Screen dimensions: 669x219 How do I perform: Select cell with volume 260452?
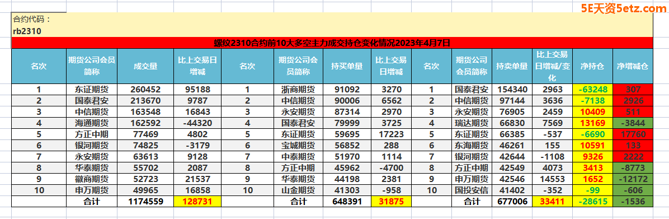(145, 89)
